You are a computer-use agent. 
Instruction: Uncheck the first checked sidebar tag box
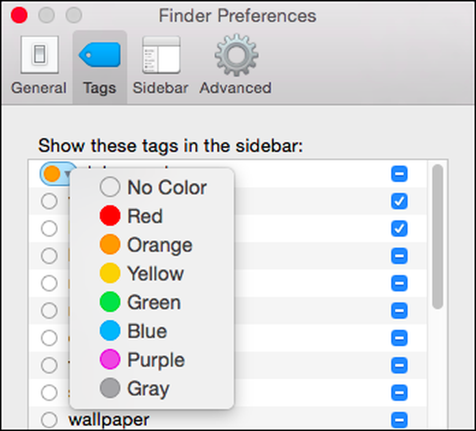click(399, 201)
